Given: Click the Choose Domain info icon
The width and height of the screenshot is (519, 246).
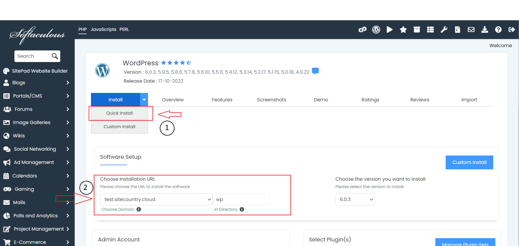Looking at the screenshot, I should point(139,209).
